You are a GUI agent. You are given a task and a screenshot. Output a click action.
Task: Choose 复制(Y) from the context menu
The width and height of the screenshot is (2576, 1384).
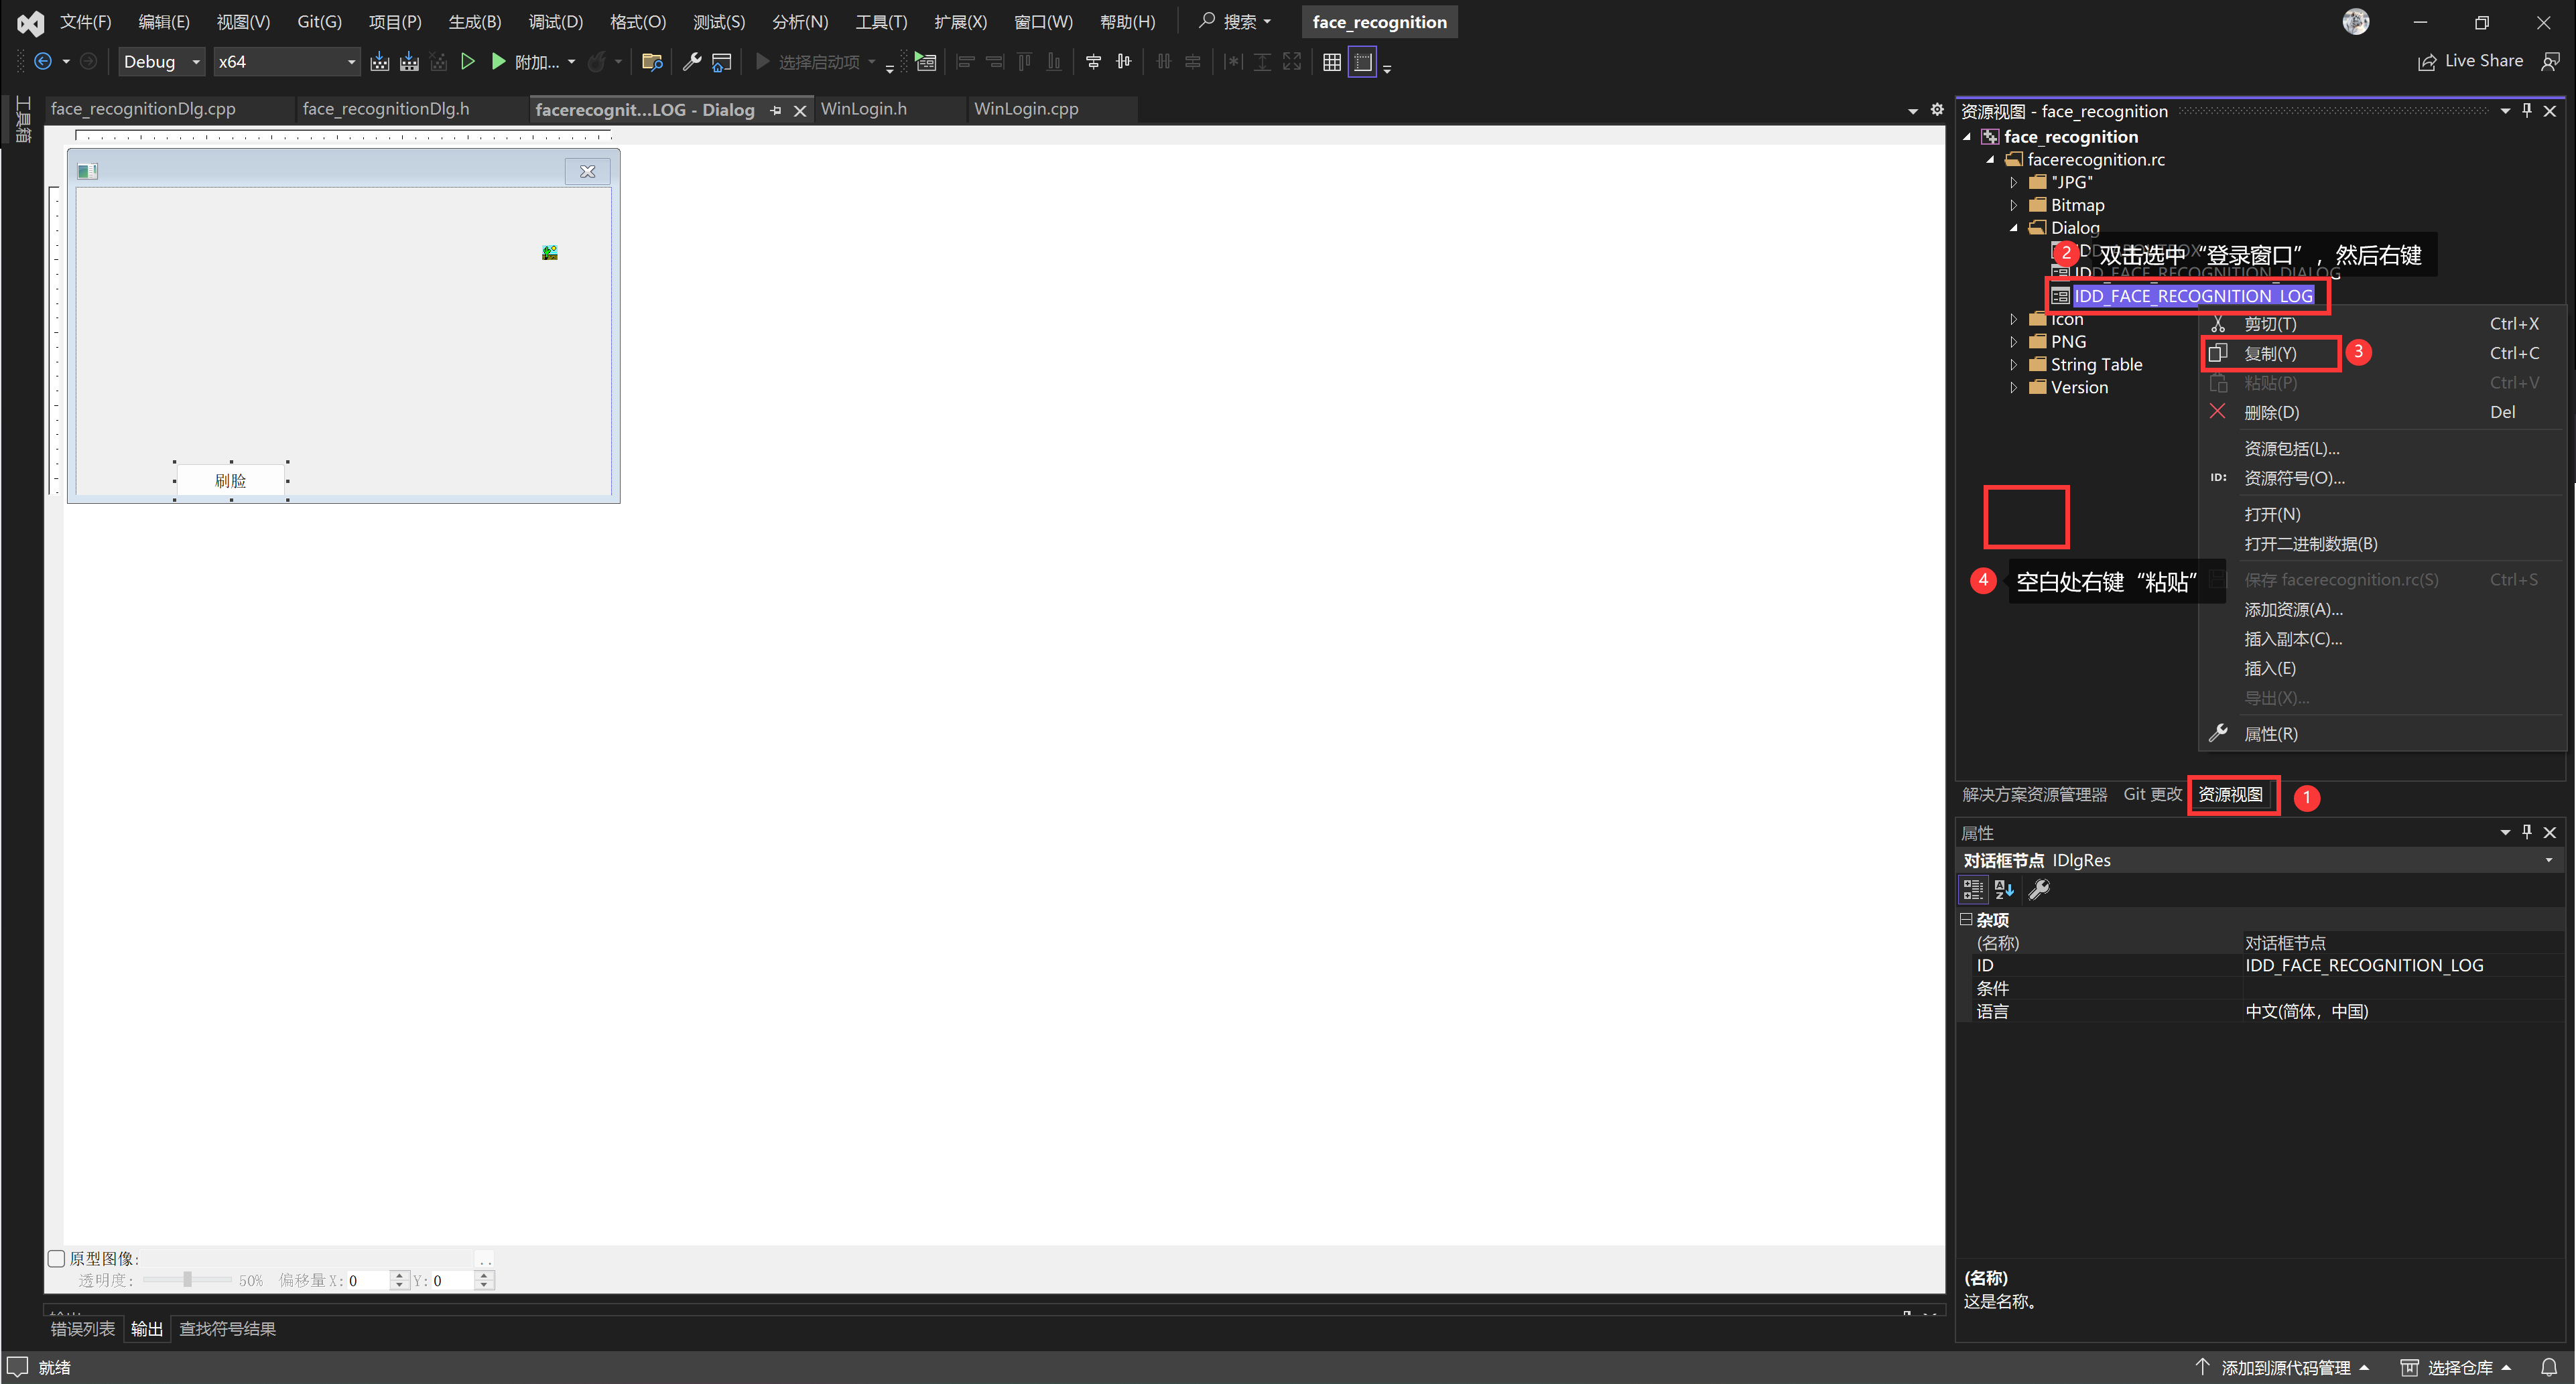point(2270,353)
